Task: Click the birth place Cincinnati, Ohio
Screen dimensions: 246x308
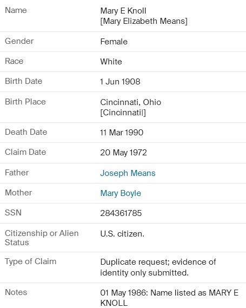Action: tap(131, 102)
